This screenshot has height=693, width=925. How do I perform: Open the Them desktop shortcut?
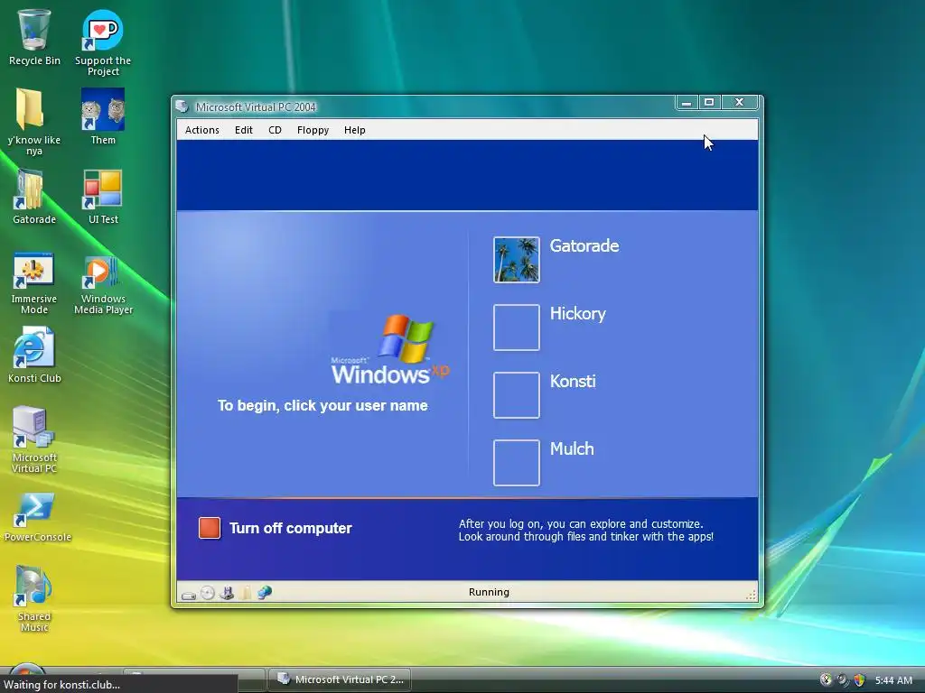tap(103, 116)
